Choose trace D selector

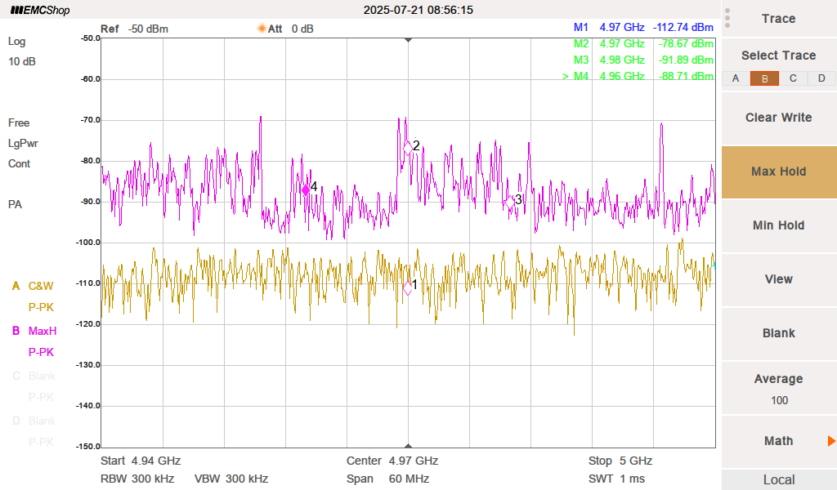pyautogui.click(x=821, y=78)
